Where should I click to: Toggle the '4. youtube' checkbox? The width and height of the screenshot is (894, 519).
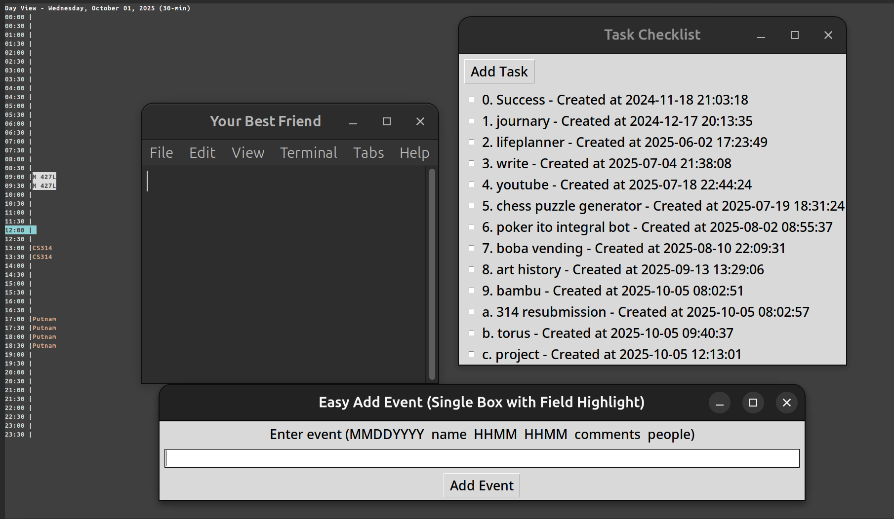pyautogui.click(x=472, y=185)
